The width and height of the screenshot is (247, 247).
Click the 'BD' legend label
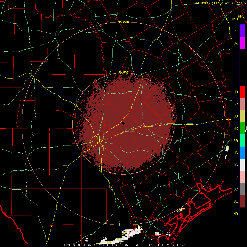click(235, 116)
